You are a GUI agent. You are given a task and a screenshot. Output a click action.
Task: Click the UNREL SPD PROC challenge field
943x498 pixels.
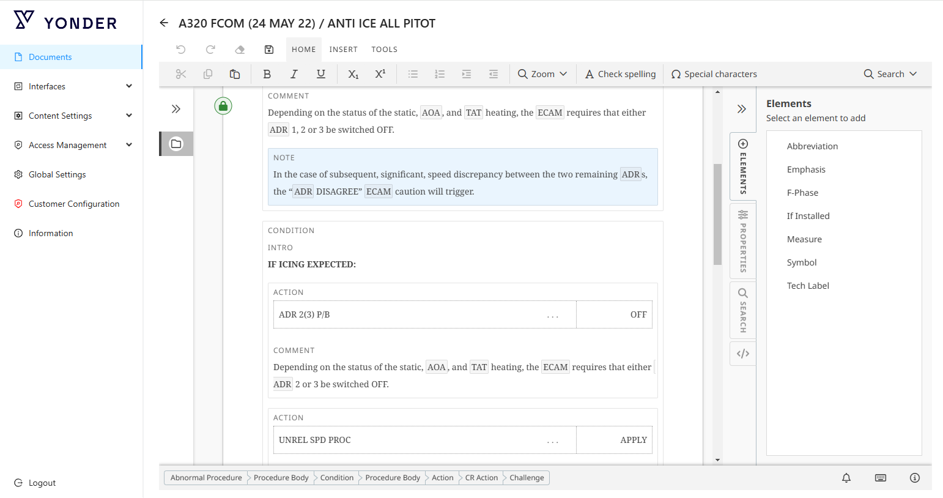(425, 440)
